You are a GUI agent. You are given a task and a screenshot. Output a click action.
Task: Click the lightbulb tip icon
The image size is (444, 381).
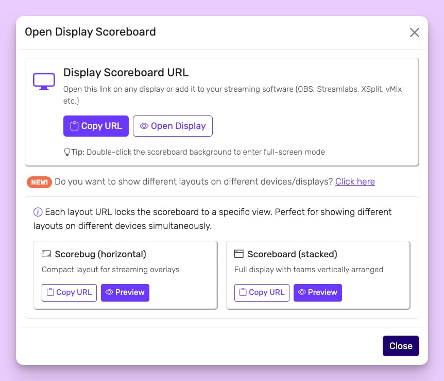(66, 152)
